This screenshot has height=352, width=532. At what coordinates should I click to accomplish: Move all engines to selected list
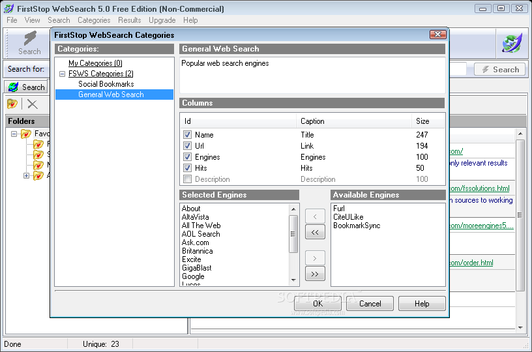click(315, 232)
